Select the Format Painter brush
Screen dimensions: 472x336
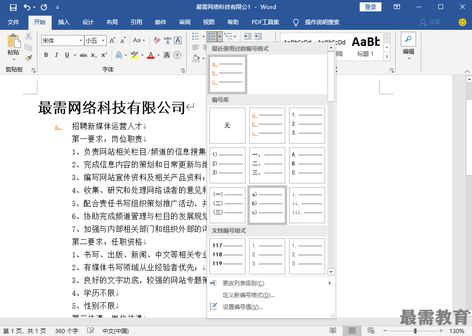coord(28,58)
